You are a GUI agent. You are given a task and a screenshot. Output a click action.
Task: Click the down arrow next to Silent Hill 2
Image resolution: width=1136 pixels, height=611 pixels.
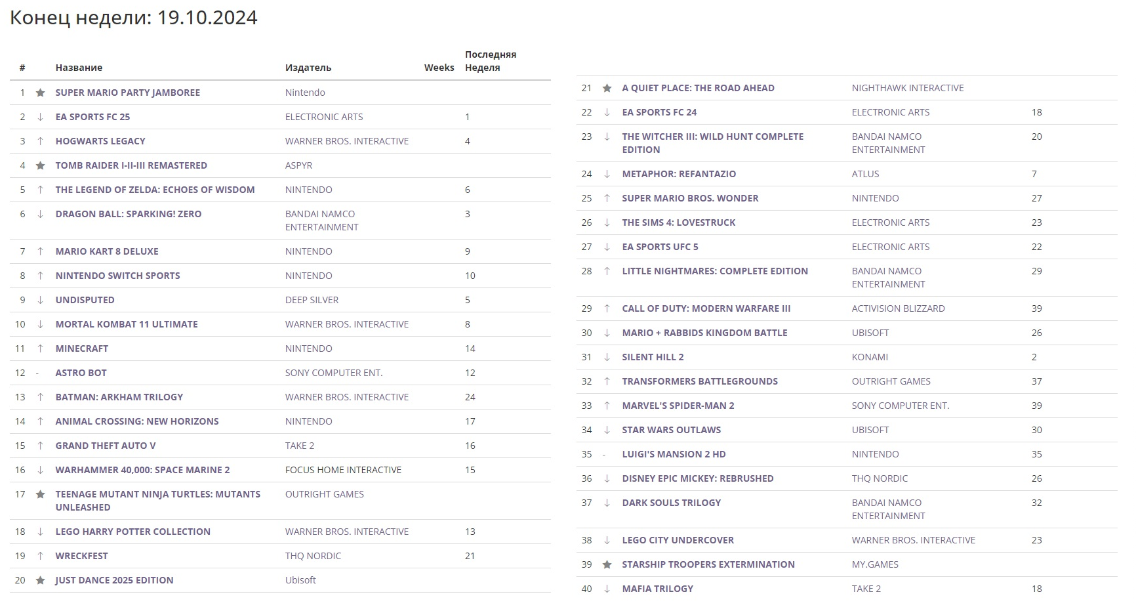607,357
